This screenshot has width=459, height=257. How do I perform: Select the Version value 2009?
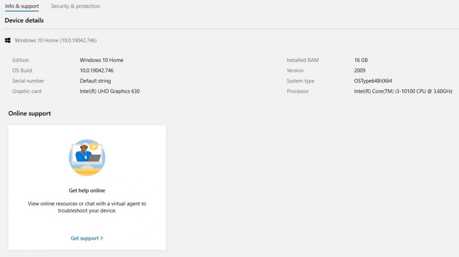tap(360, 70)
